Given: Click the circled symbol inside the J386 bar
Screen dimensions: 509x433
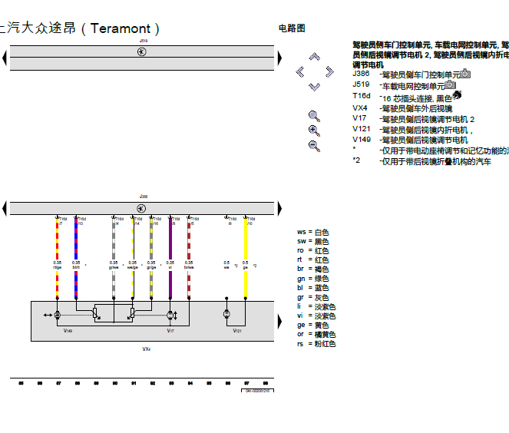Looking at the screenshot, I should coord(141,208).
